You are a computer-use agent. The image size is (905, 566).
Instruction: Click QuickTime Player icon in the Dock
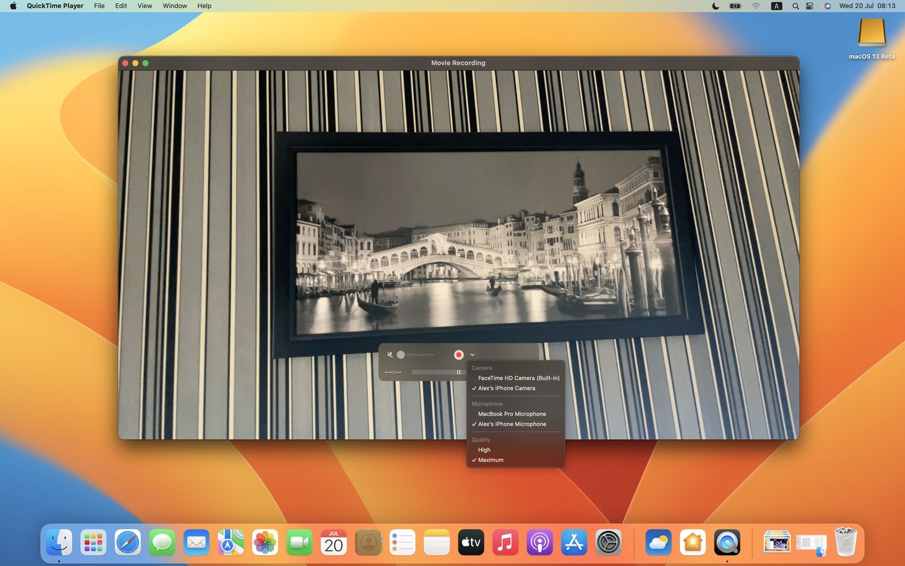point(727,542)
